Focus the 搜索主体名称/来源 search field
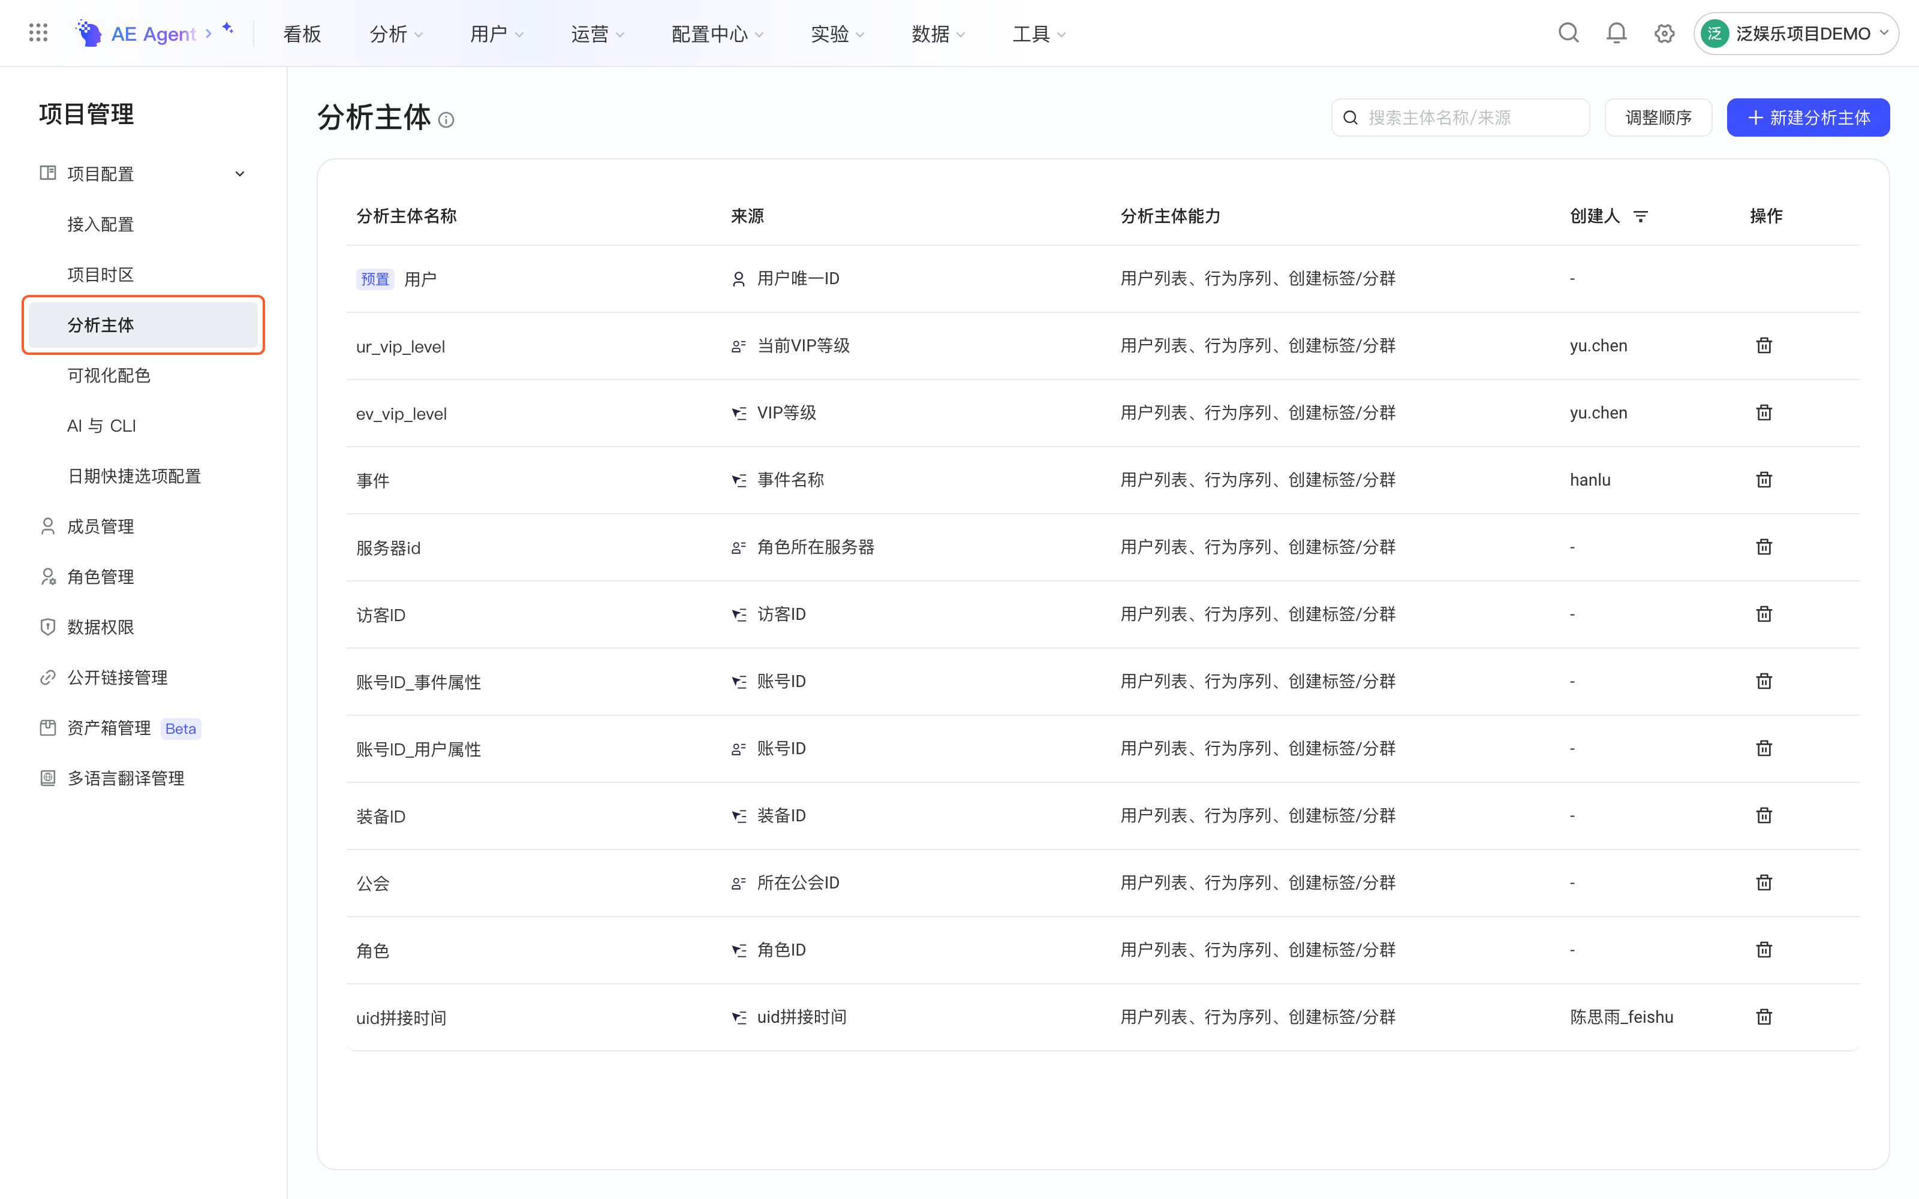This screenshot has height=1199, width=1919. tap(1460, 118)
